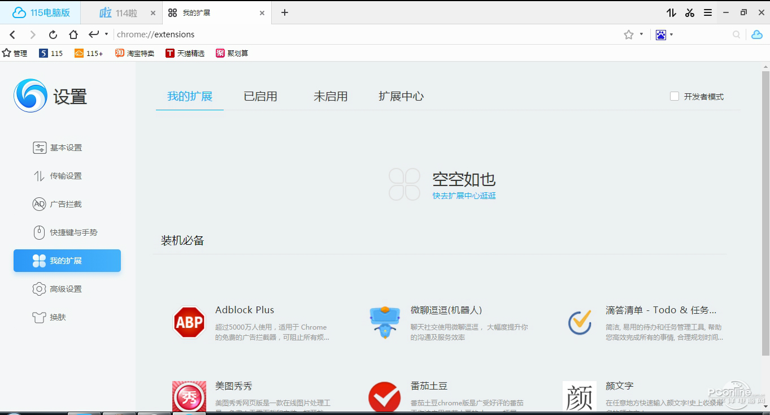
Task: Go back to the previous page
Action: pyautogui.click(x=12, y=34)
